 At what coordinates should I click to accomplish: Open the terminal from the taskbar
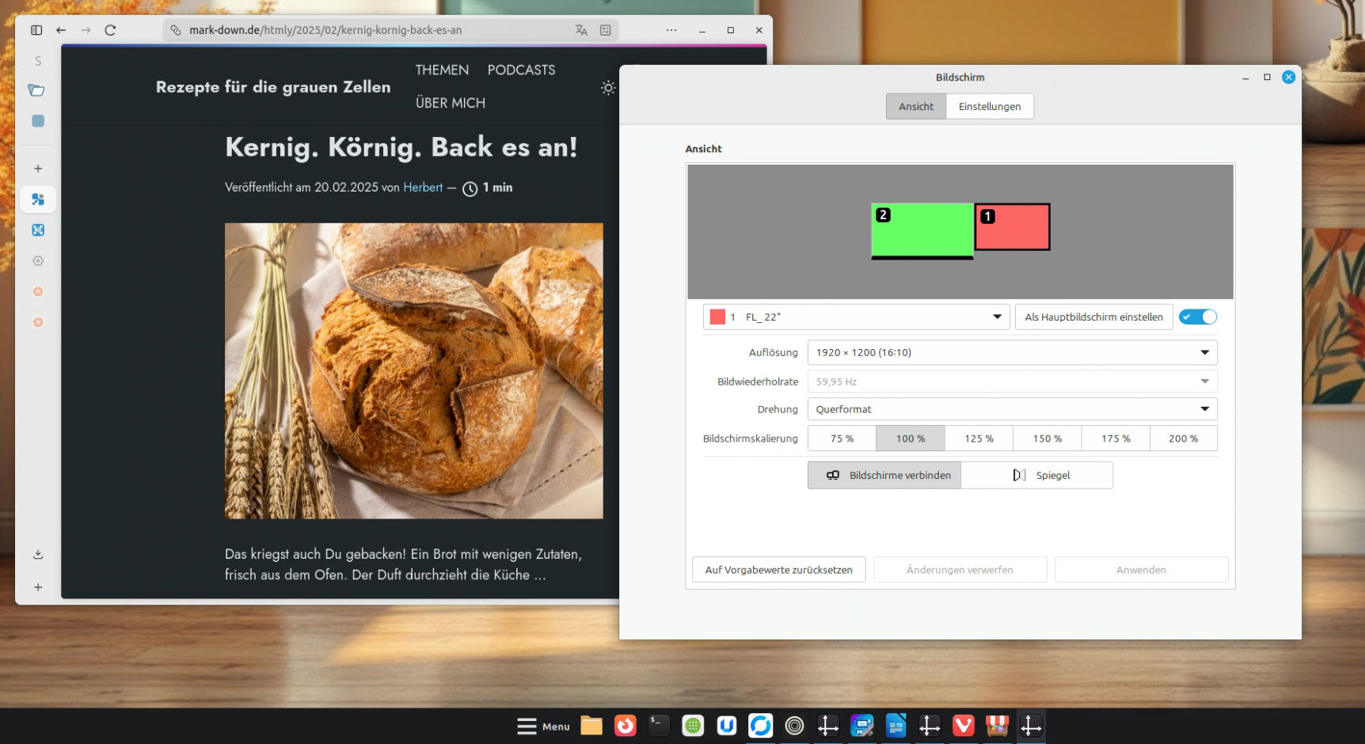click(x=659, y=726)
